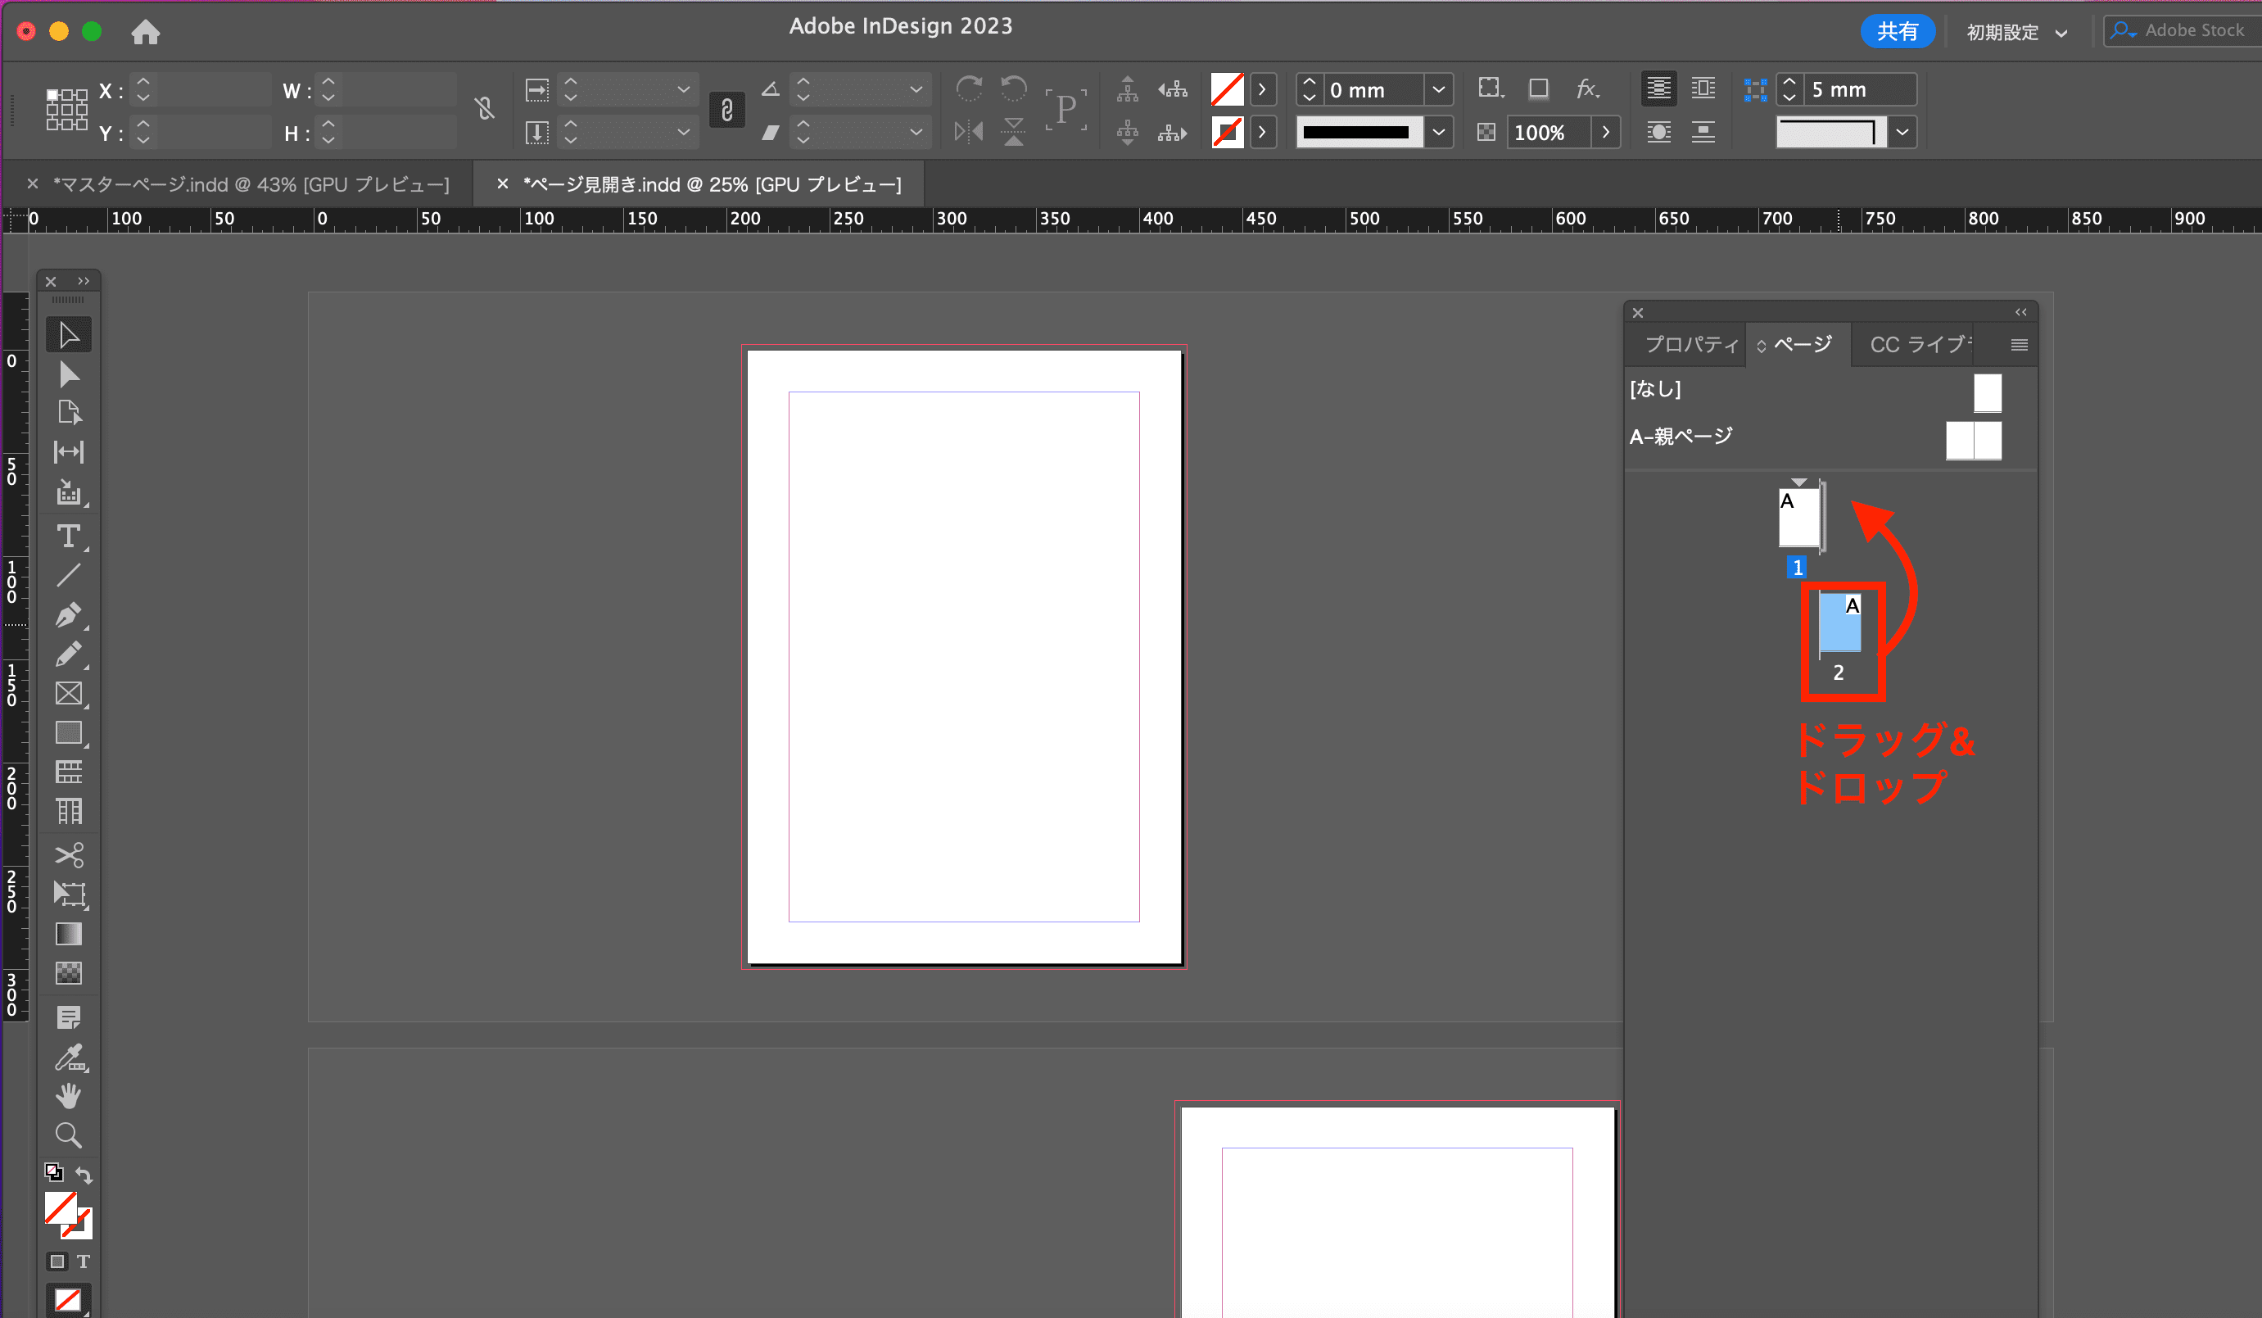
Task: Click flip horizontal icon
Action: (x=969, y=132)
